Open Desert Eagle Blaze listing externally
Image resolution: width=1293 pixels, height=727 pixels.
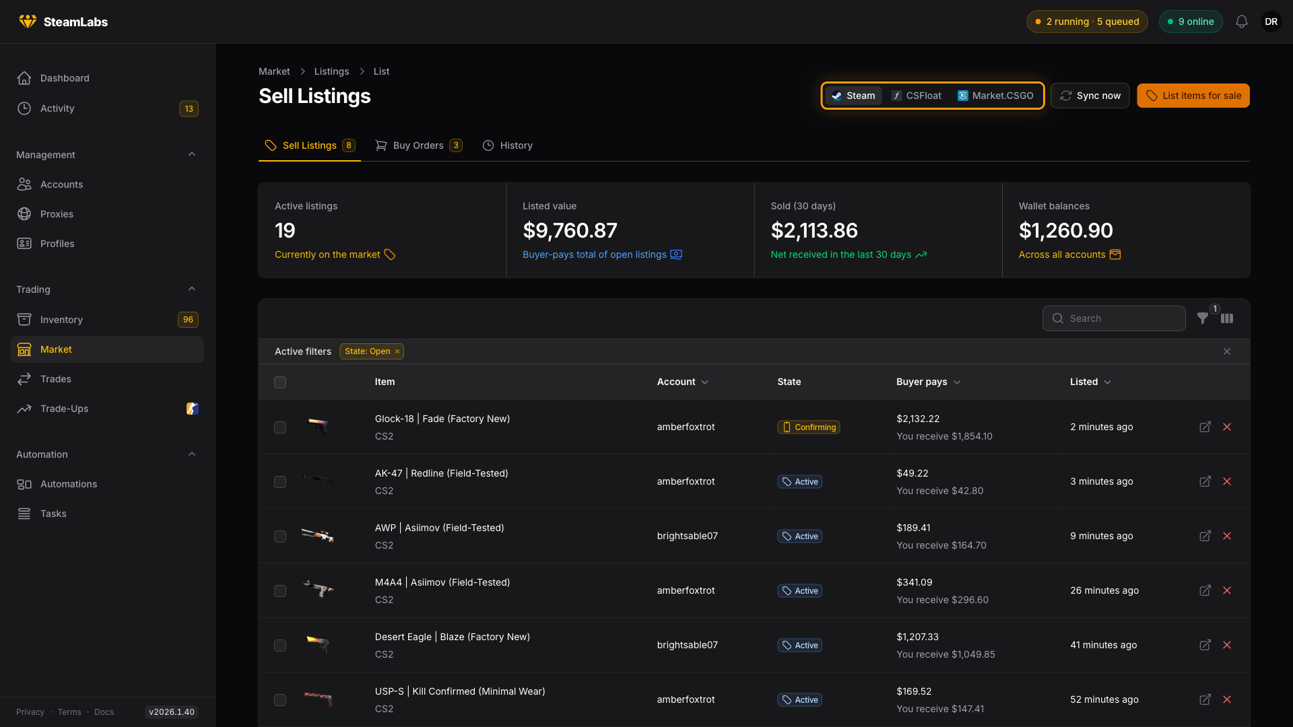click(x=1205, y=645)
